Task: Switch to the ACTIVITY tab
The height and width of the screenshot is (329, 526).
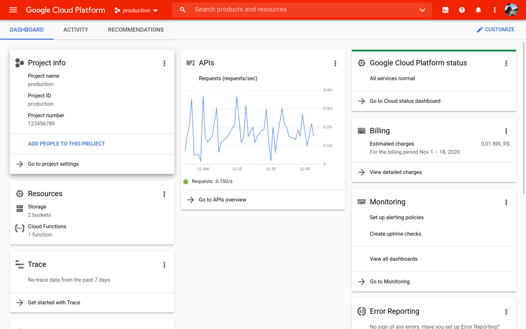Action: tap(76, 30)
